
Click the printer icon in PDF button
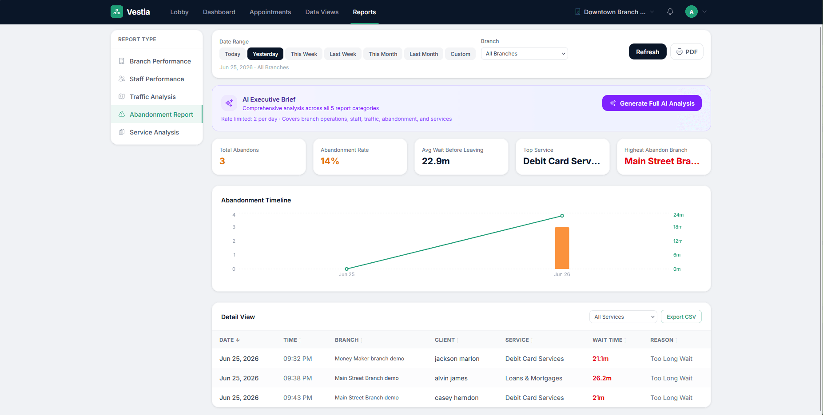(x=680, y=52)
